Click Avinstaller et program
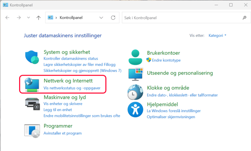 pos(63,133)
